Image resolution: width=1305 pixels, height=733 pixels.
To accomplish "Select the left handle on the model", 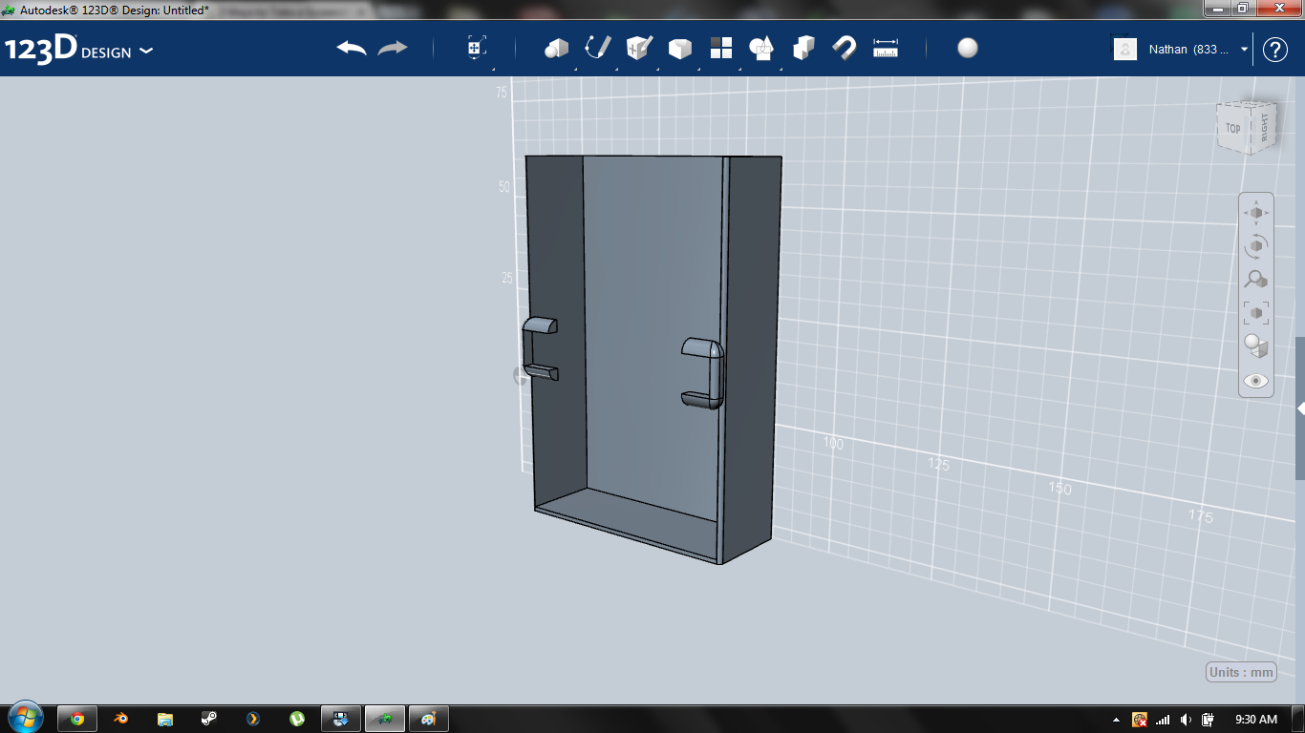I will (540, 348).
